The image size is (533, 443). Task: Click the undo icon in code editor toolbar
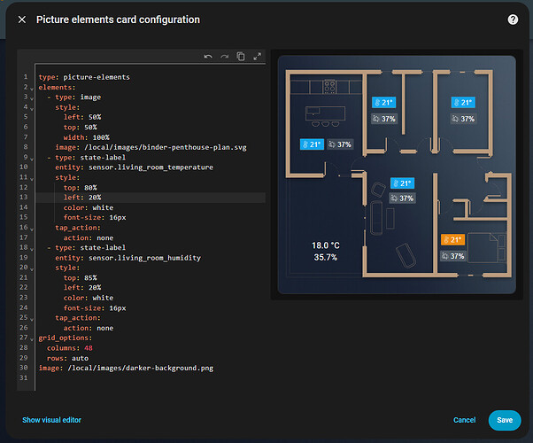(x=208, y=57)
